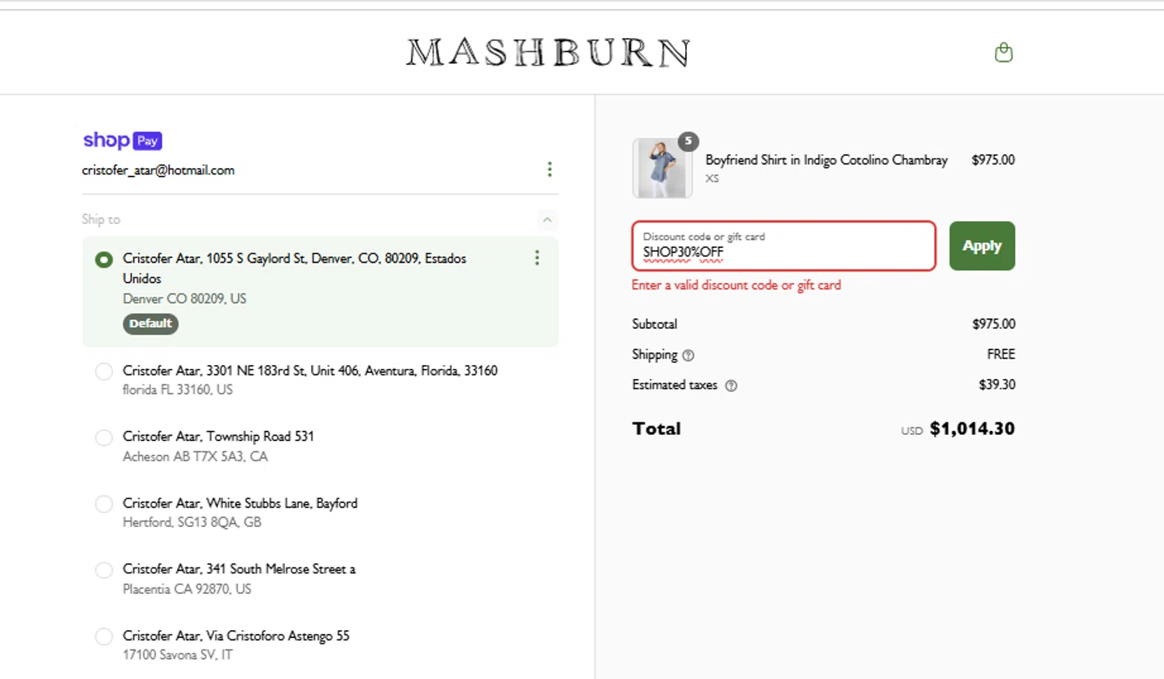
Task: Select the Via Cristoforo Astengo 55 address
Action: (103, 636)
